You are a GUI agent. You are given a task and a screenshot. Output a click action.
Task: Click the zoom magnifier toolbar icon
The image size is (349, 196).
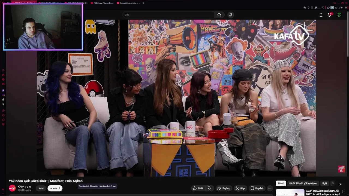[x=305, y=8]
